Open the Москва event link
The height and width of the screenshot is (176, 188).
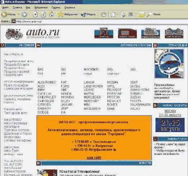click(x=170, y=111)
